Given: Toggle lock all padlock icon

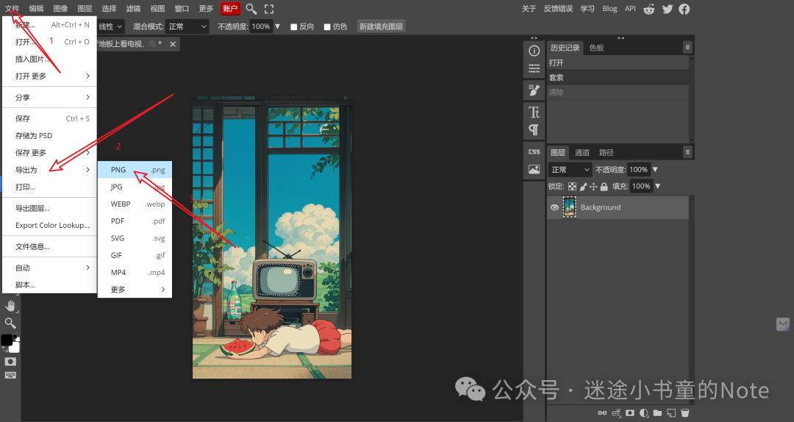Looking at the screenshot, I should 604,187.
